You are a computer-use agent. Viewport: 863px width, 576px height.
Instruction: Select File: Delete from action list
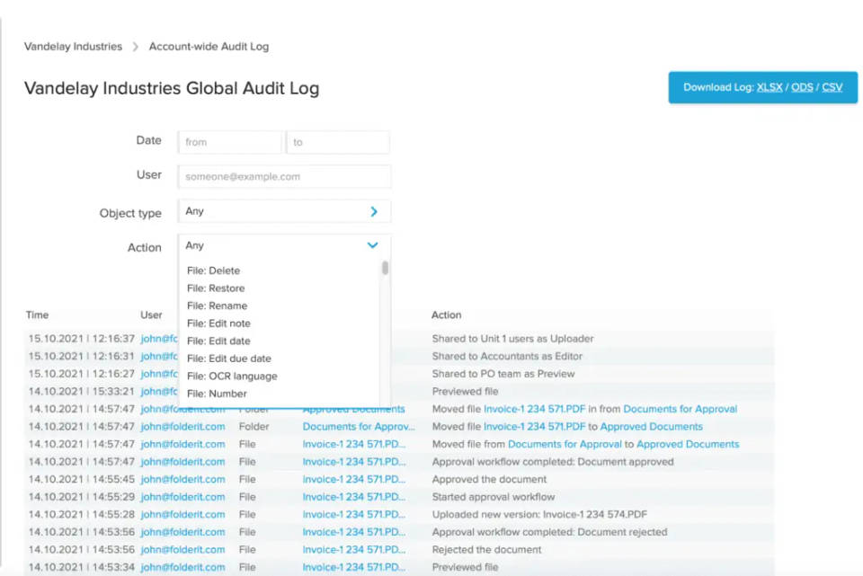coord(213,270)
